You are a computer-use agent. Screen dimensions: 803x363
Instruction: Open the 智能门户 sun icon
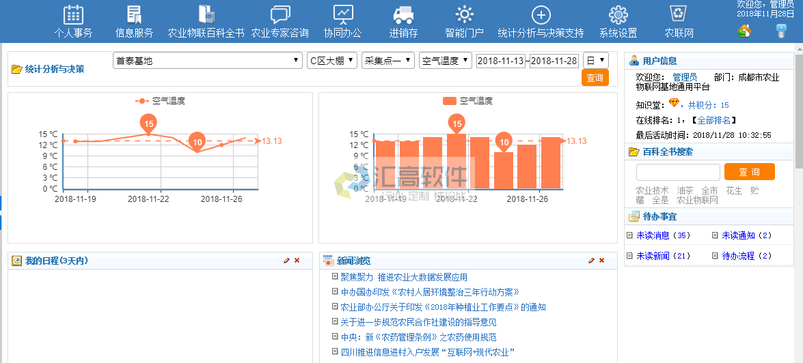click(x=464, y=15)
